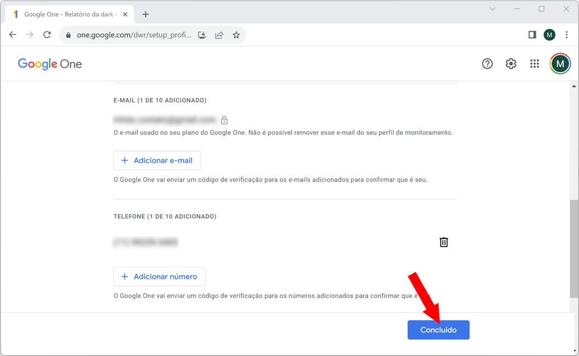579x356 pixels.
Task: Open Chrome three-dot menu
Action: (566, 35)
